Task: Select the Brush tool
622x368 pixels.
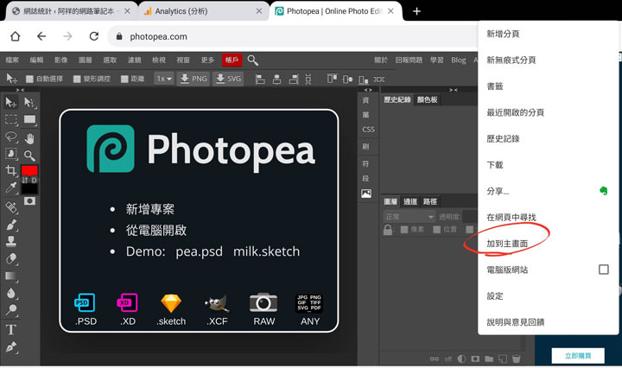Action: click(10, 225)
